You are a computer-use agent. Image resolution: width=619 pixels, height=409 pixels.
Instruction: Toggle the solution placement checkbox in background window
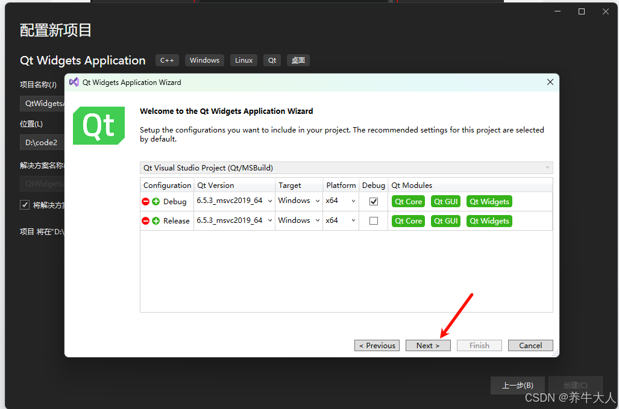(25, 205)
